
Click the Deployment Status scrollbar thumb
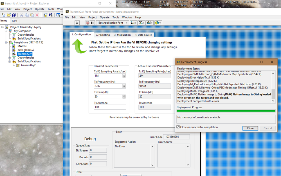tap(273, 94)
